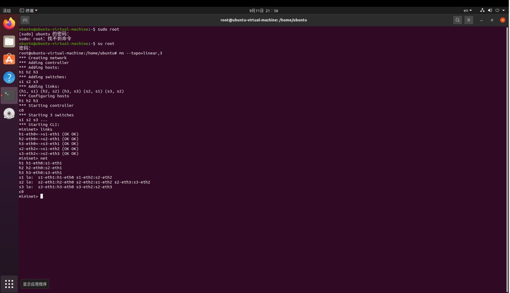Click the '*** Adding links:' line
The height and width of the screenshot is (293, 510).
coord(39,86)
